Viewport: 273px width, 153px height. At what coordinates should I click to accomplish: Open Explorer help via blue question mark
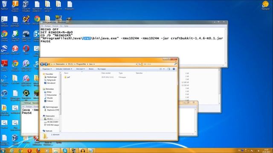[174, 69]
